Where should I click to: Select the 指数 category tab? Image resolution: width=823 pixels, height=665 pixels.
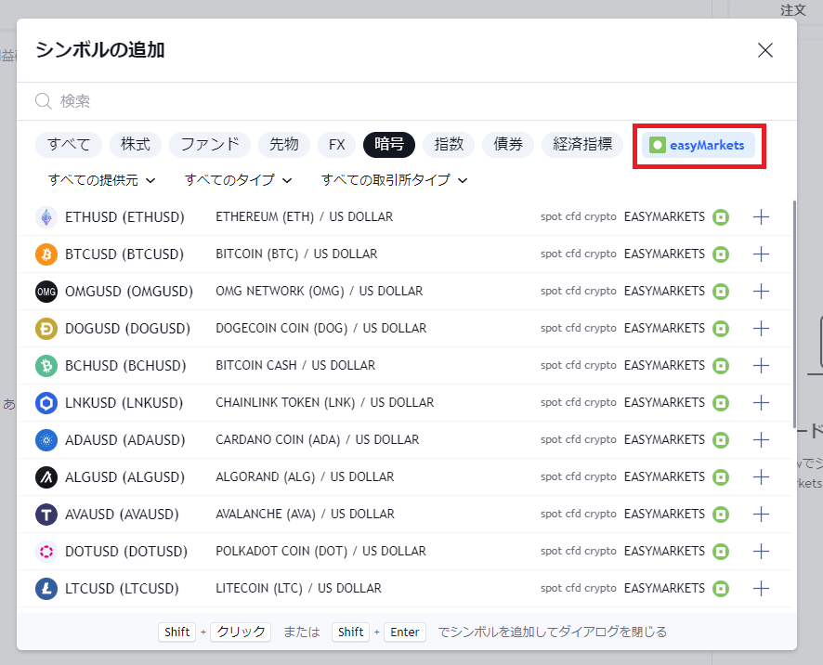point(449,144)
